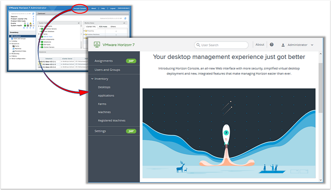
Task: Collapse the Inventory section chevron
Action: [x=92, y=79]
